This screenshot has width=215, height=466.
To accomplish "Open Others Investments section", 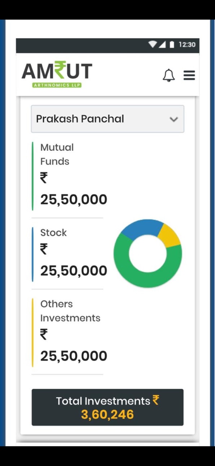I will [70, 311].
